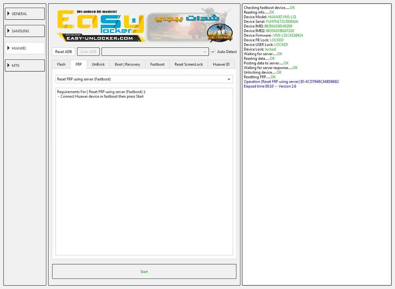Click the PUBG advertisement banner
395x289 pixels.
coord(190,25)
